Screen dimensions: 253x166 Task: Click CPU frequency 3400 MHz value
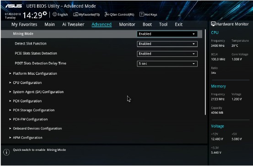click(x=218, y=45)
